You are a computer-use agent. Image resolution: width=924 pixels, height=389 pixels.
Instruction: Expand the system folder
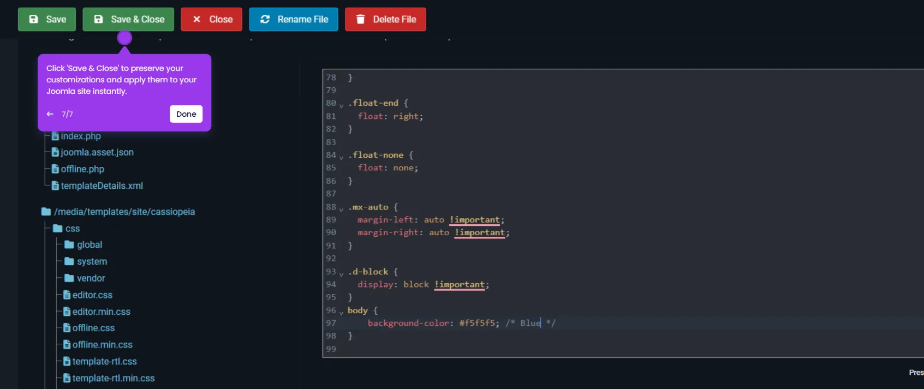(92, 261)
